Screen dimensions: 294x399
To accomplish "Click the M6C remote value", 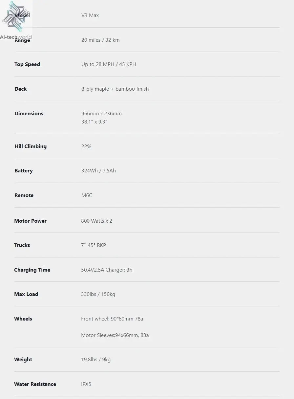I will pos(87,195).
